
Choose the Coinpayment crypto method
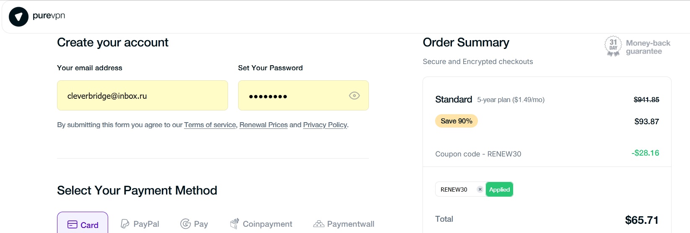pos(261,224)
